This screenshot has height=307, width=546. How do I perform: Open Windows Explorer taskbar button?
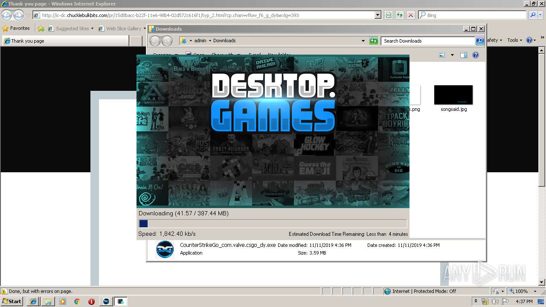[48, 301]
